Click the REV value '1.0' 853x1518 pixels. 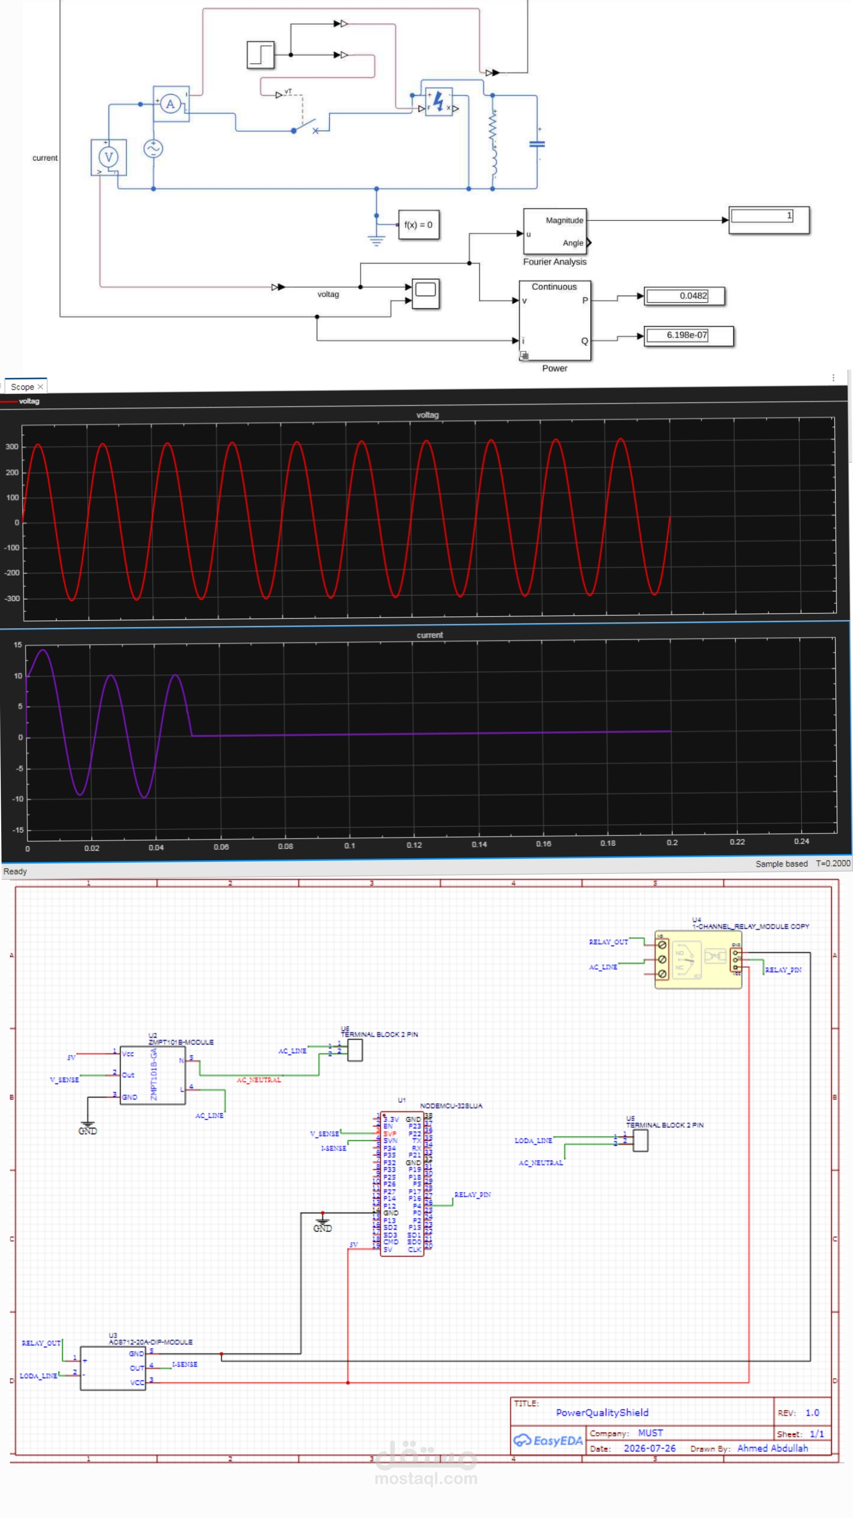click(812, 1412)
